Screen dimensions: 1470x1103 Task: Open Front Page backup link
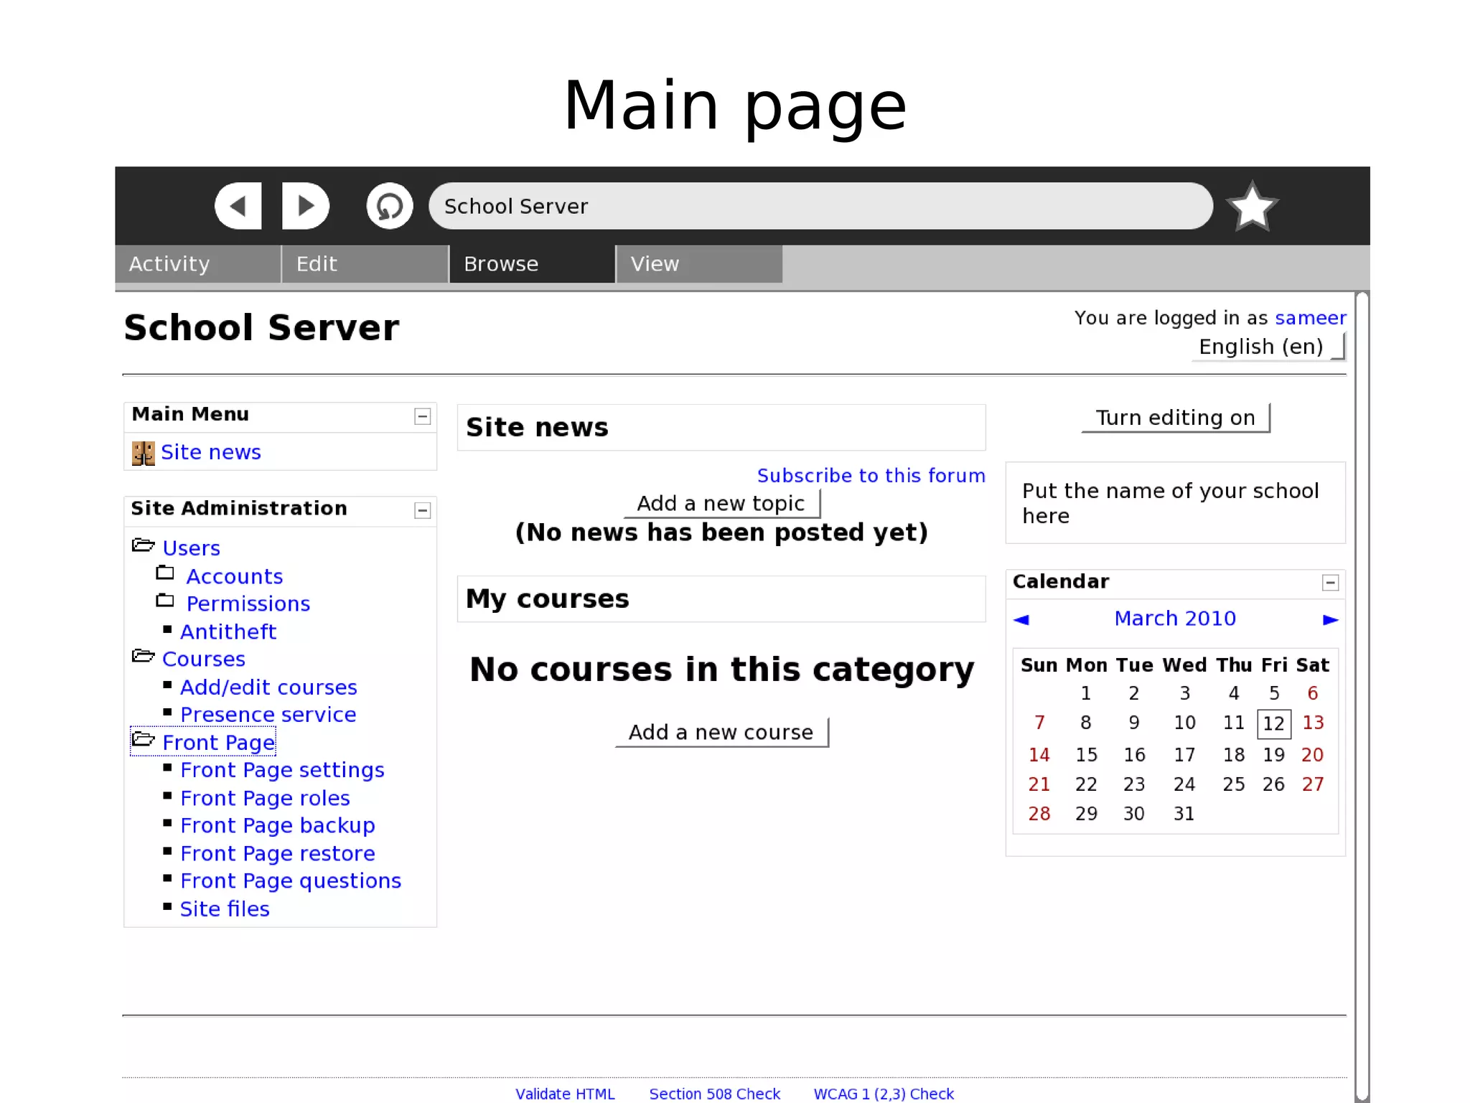[278, 825]
